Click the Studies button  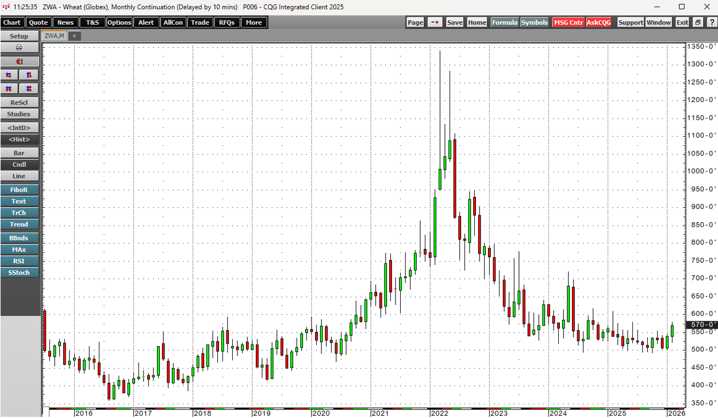click(x=19, y=114)
